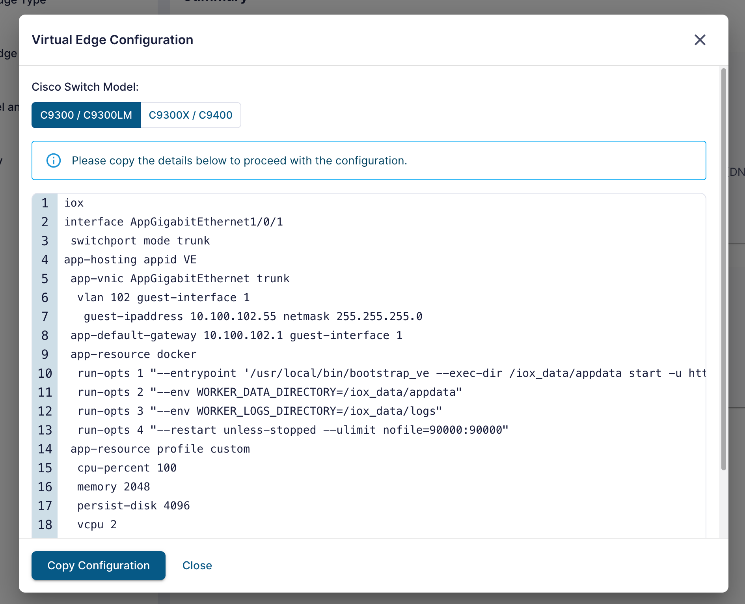Viewport: 745px width, 604px height.
Task: Click the run-opts 1 entrypoint line
Action: pyautogui.click(x=391, y=373)
